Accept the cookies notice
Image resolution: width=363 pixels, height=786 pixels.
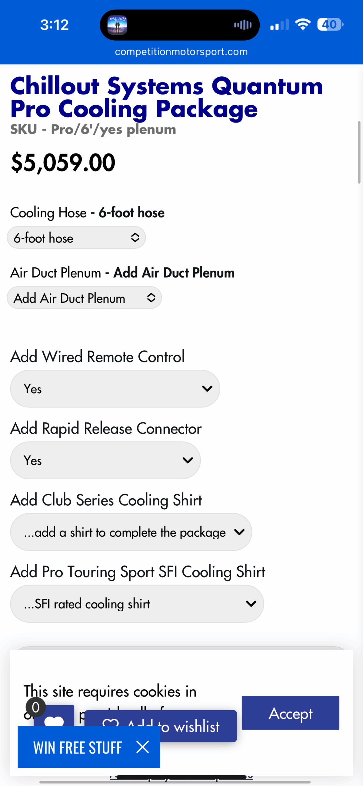tap(290, 713)
